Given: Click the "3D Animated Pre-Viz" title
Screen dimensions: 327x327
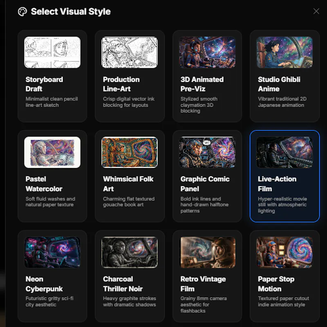Looking at the screenshot, I should [202, 84].
